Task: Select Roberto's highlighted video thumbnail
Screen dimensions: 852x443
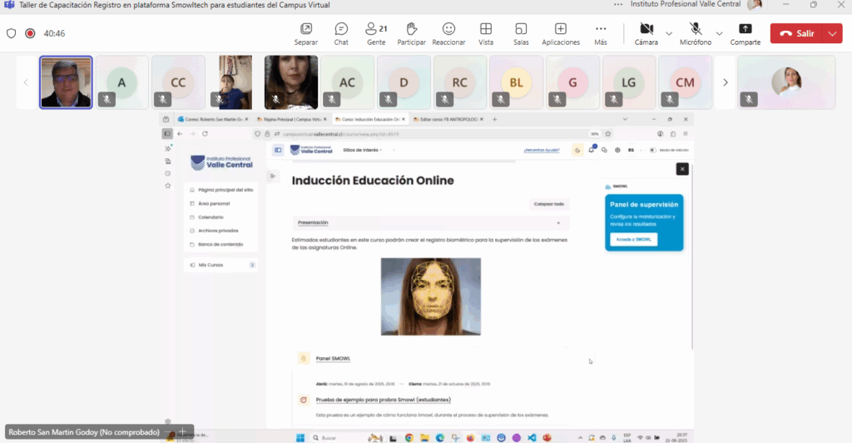Action: 66,82
